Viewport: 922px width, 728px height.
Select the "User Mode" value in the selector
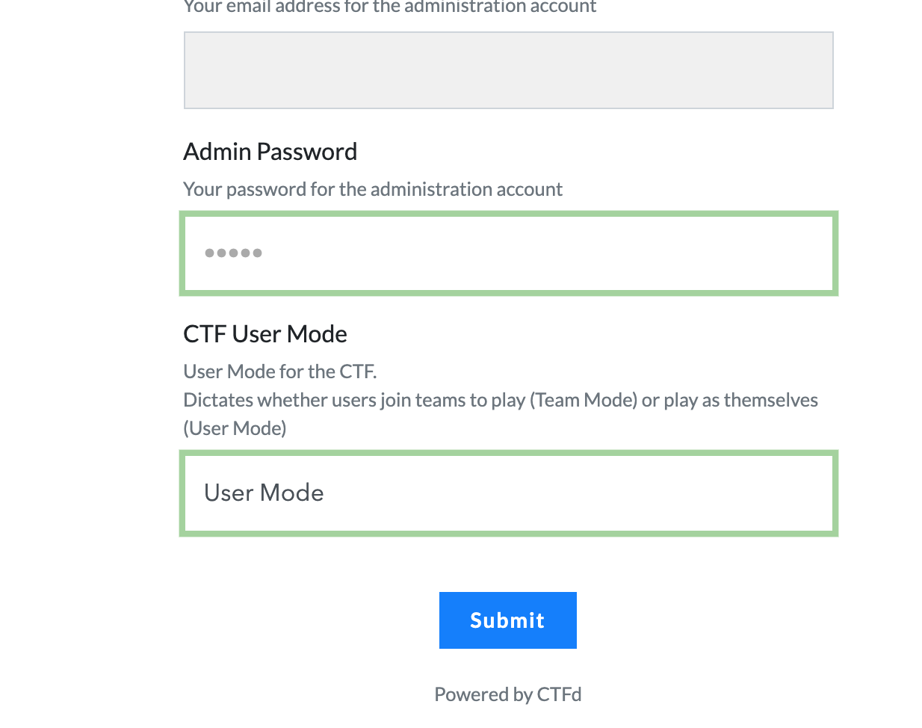264,493
